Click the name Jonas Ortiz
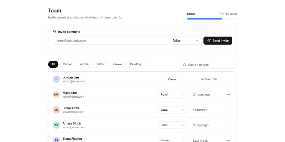Image resolution: width=285 pixels, height=142 pixels. (x=71, y=108)
